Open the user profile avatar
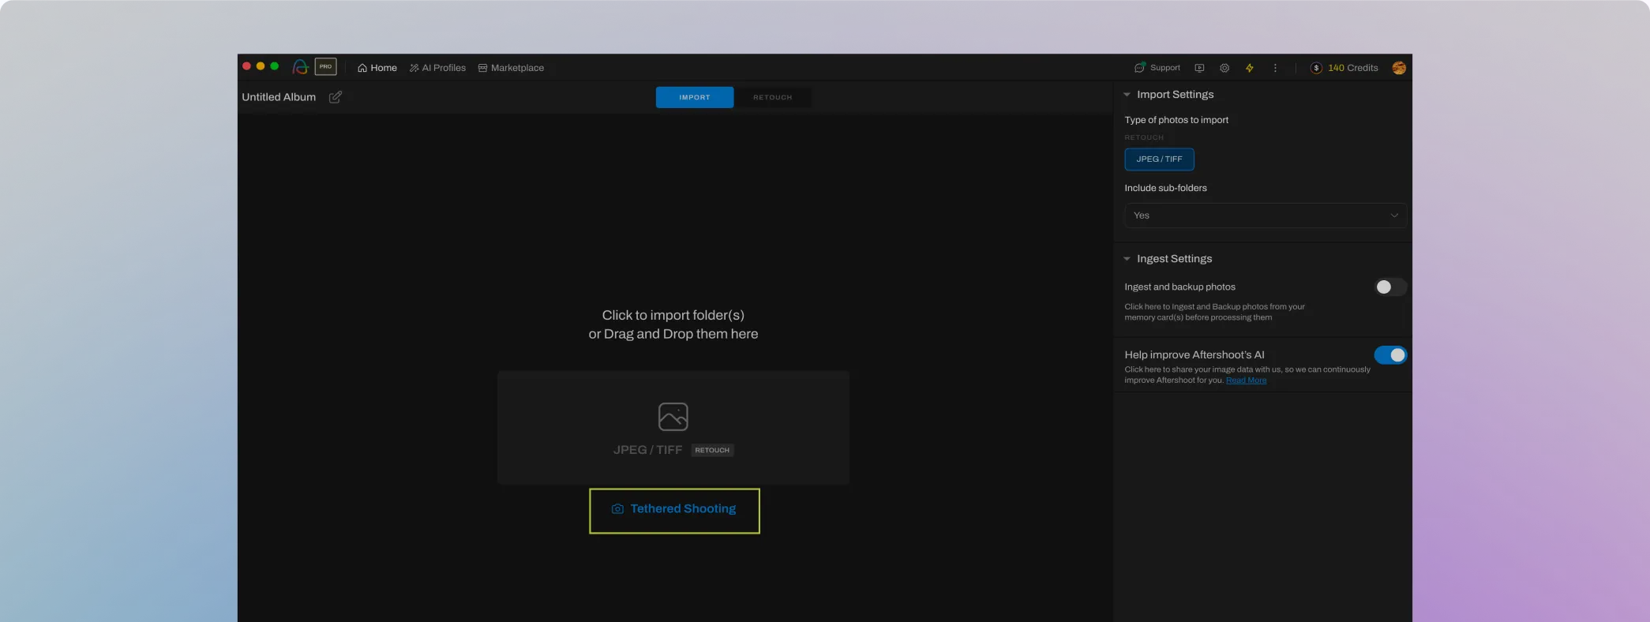 [x=1399, y=68]
